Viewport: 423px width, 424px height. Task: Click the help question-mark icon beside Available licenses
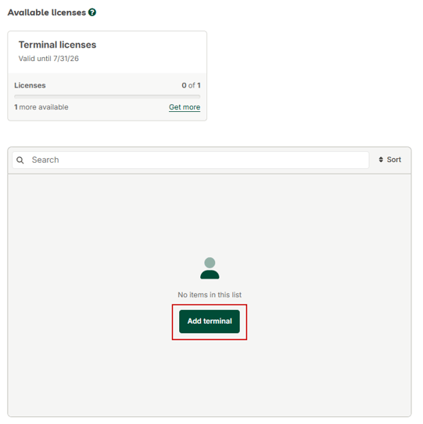pyautogui.click(x=92, y=13)
